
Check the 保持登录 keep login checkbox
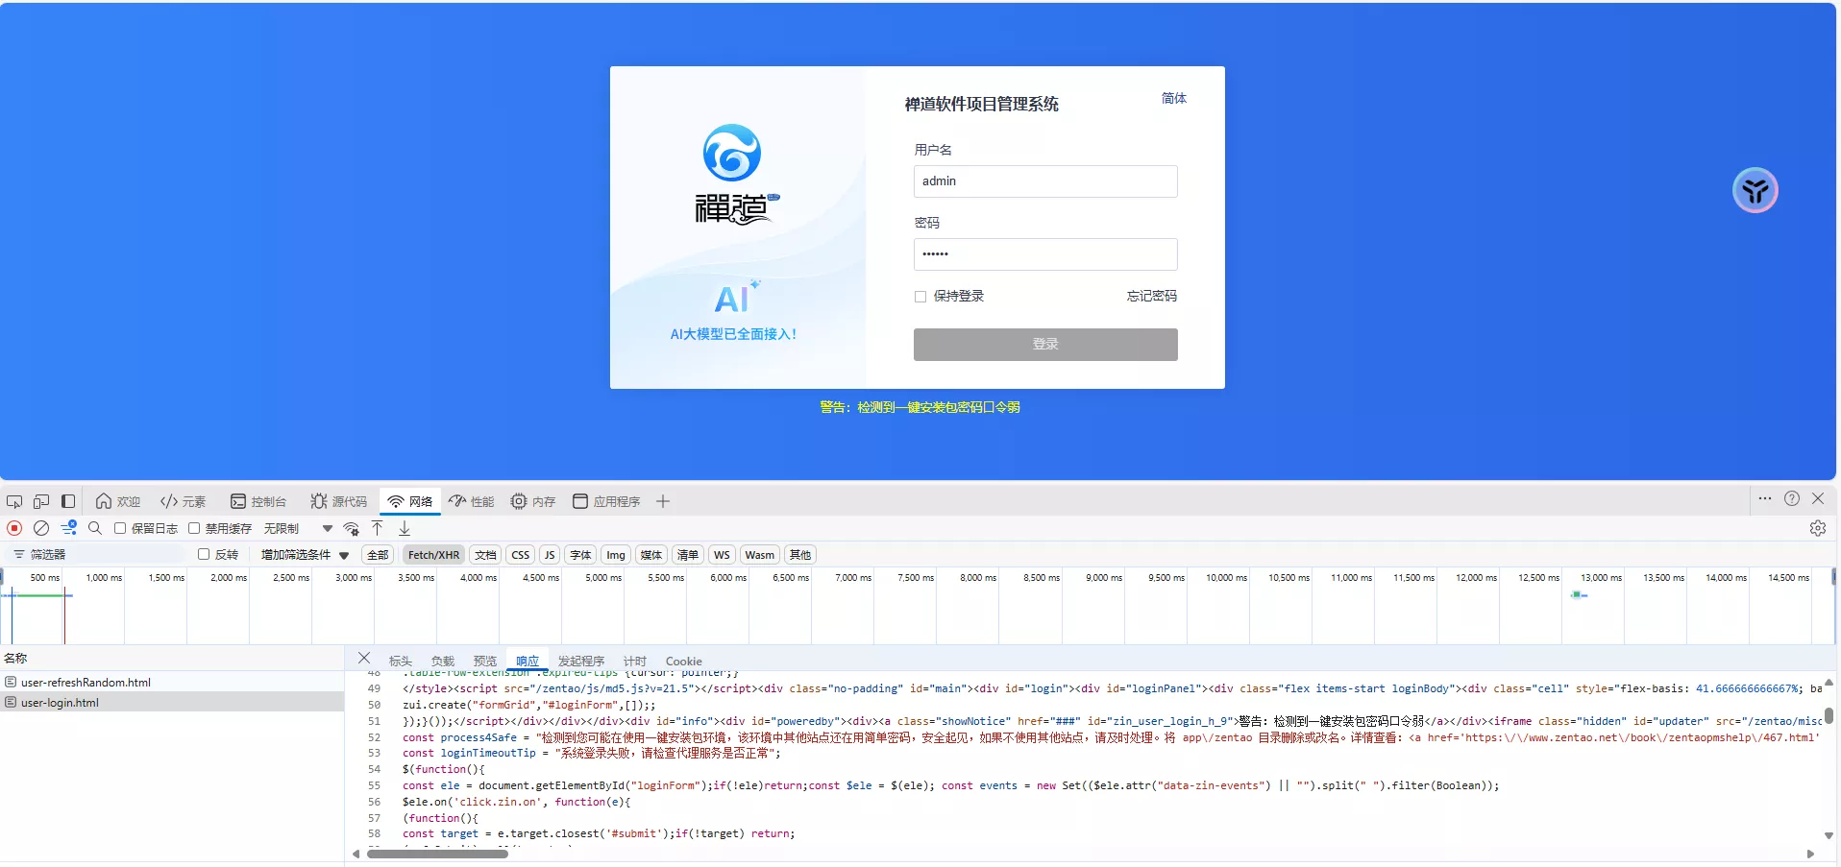(x=920, y=297)
